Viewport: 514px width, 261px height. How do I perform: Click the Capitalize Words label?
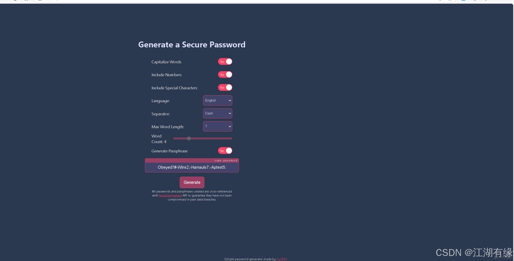pyautogui.click(x=166, y=62)
